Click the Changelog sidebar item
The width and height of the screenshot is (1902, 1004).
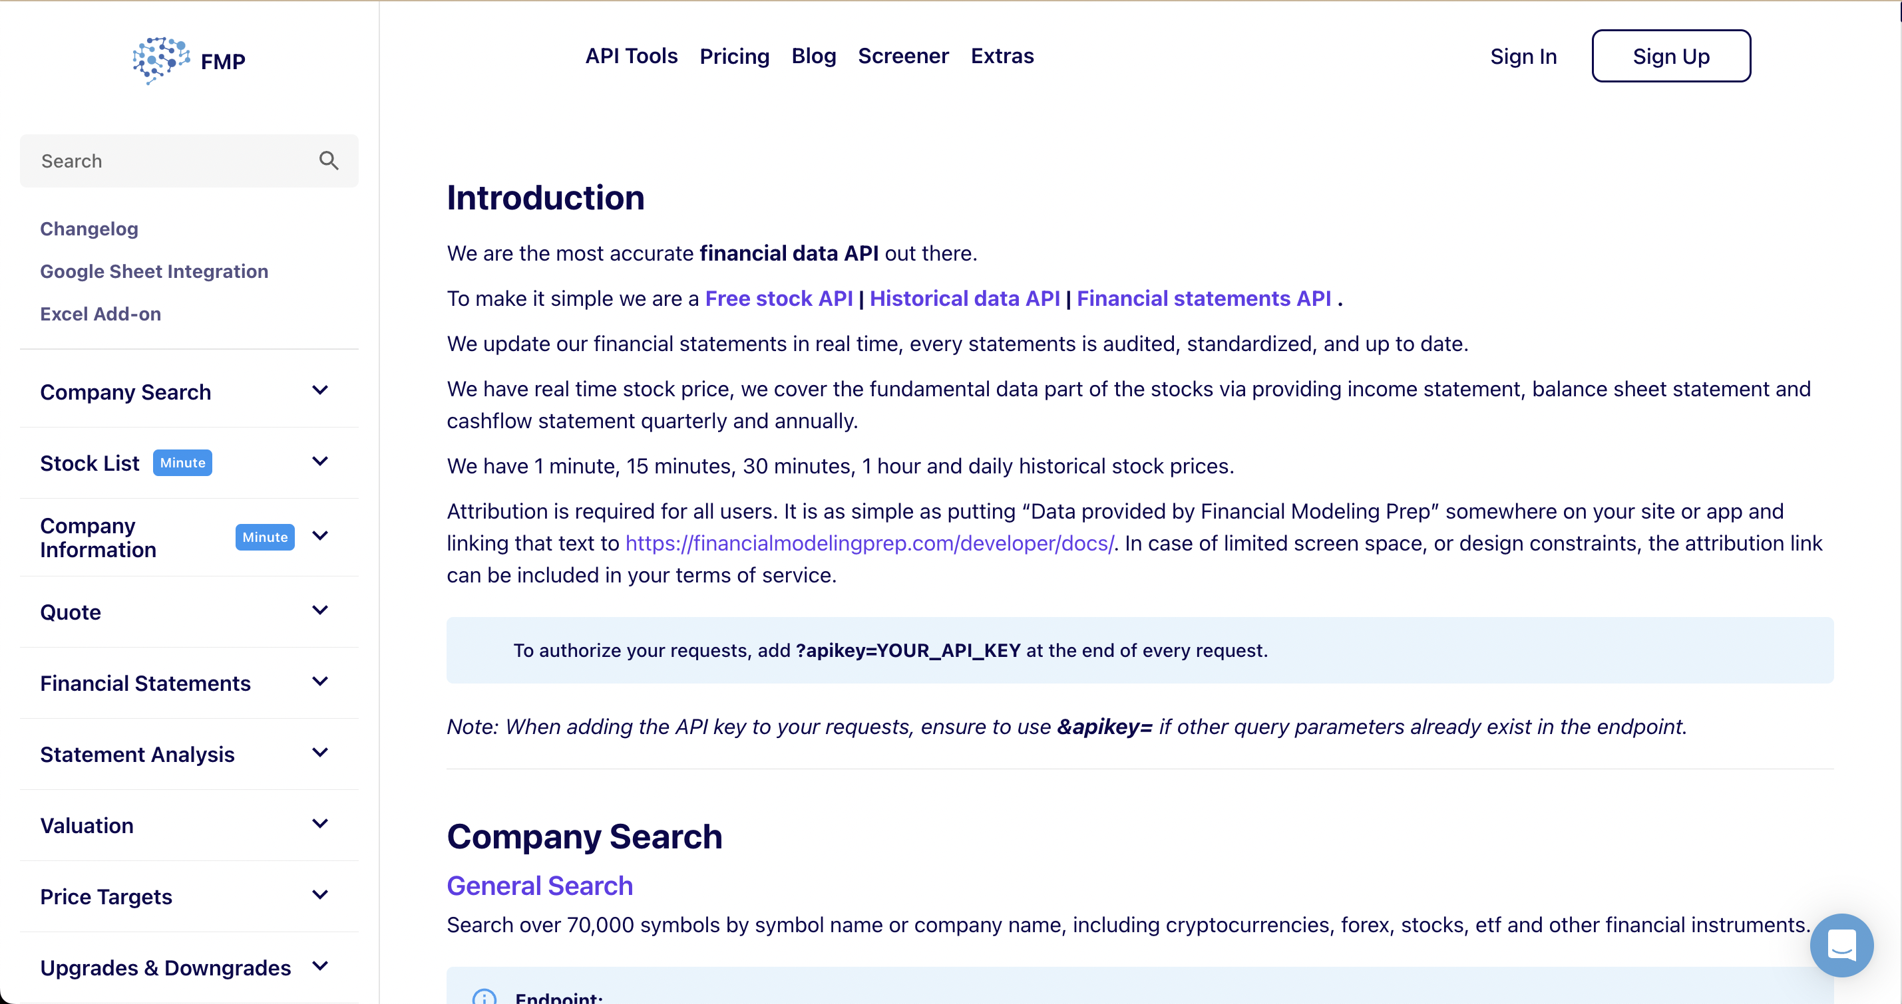point(89,229)
